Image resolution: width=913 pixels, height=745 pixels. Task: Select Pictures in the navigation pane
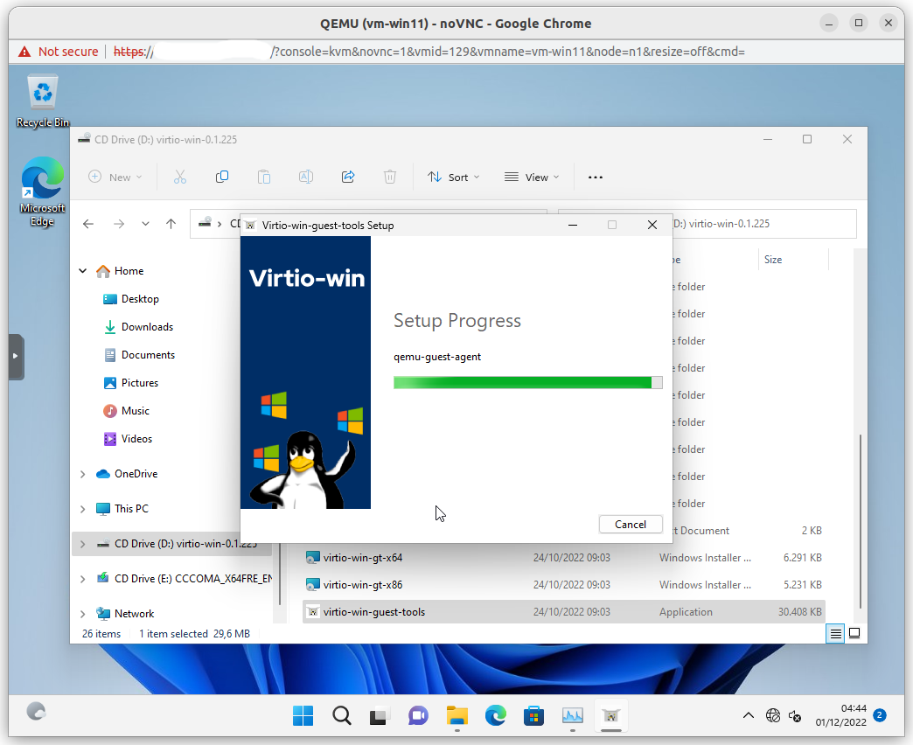131,383
